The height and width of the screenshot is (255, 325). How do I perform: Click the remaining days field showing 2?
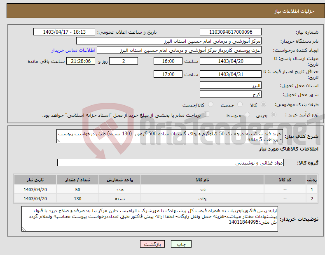point(124,61)
